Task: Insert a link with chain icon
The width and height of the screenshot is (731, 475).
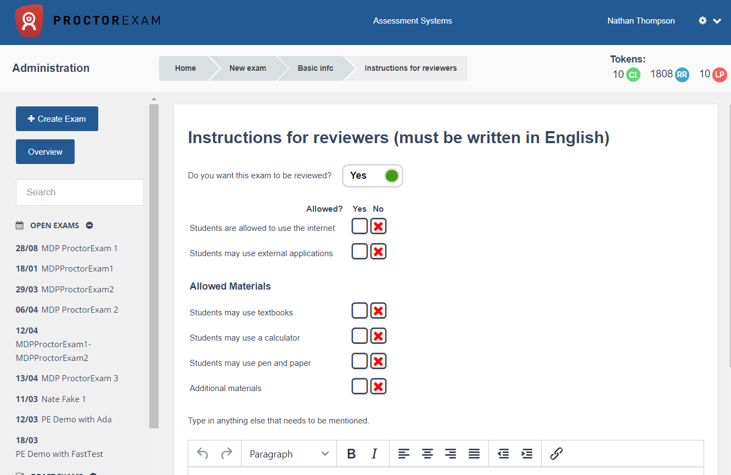Action: click(556, 454)
